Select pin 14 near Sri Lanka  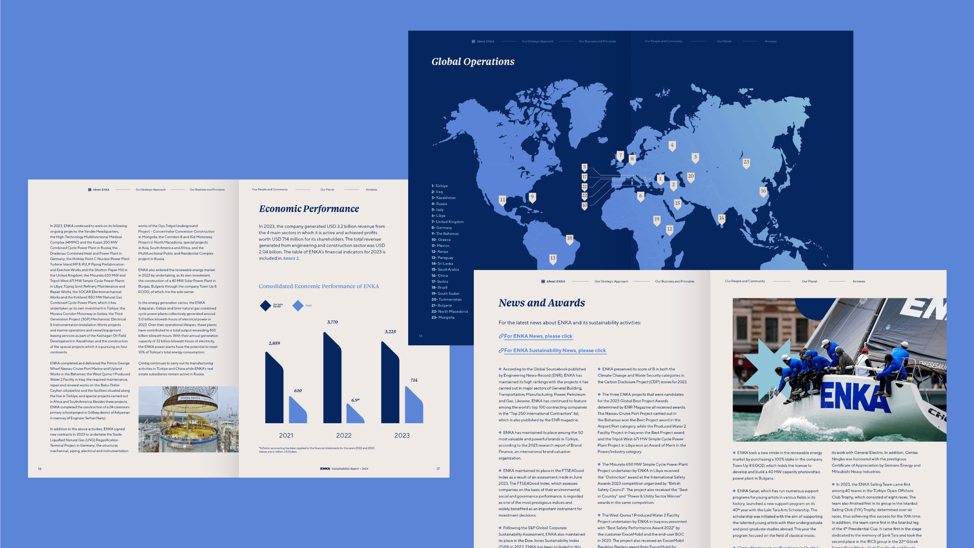[x=721, y=219]
